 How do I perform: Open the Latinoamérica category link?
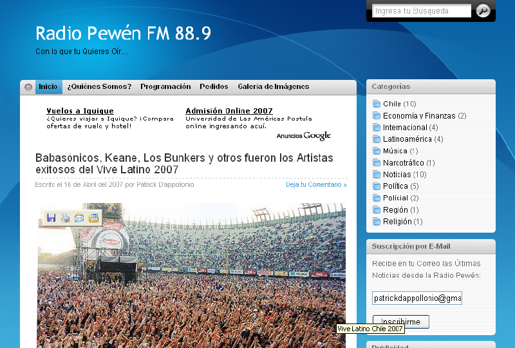[407, 139]
